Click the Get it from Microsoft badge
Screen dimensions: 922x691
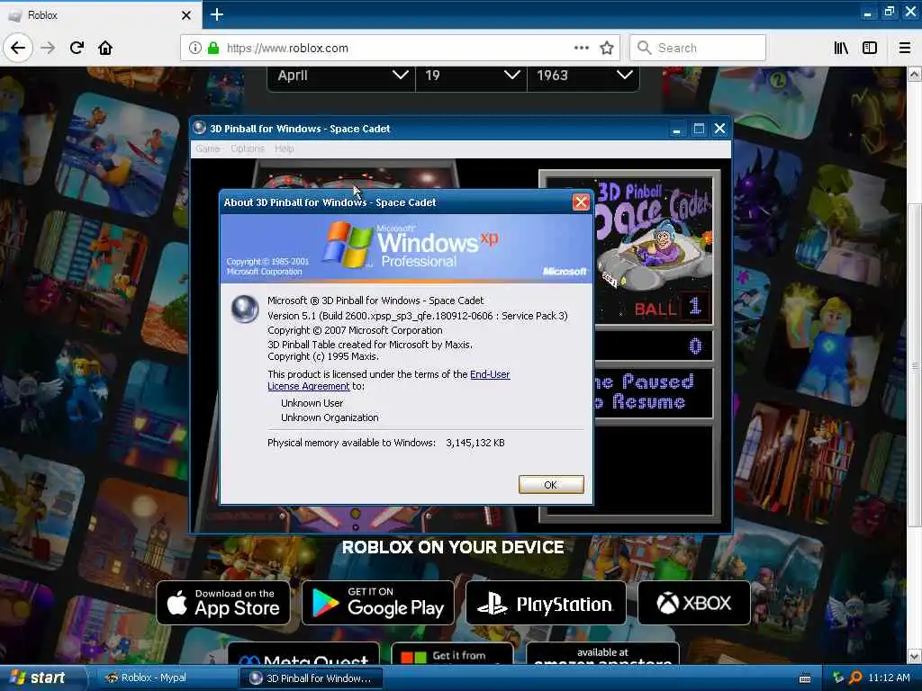452,654
